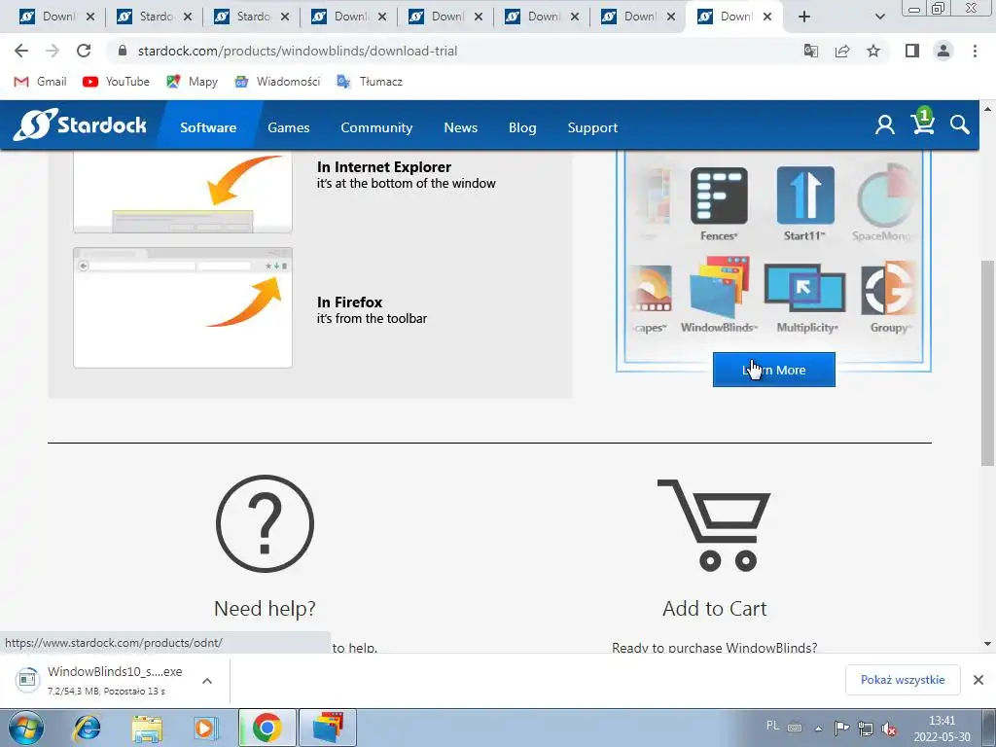
Task: Open Windows Explorer folder in taskbar
Action: (x=147, y=728)
